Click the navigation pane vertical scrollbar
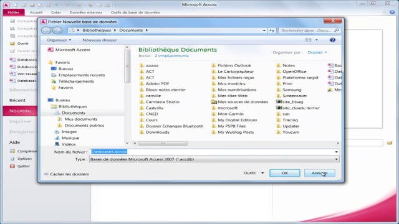 point(127,66)
